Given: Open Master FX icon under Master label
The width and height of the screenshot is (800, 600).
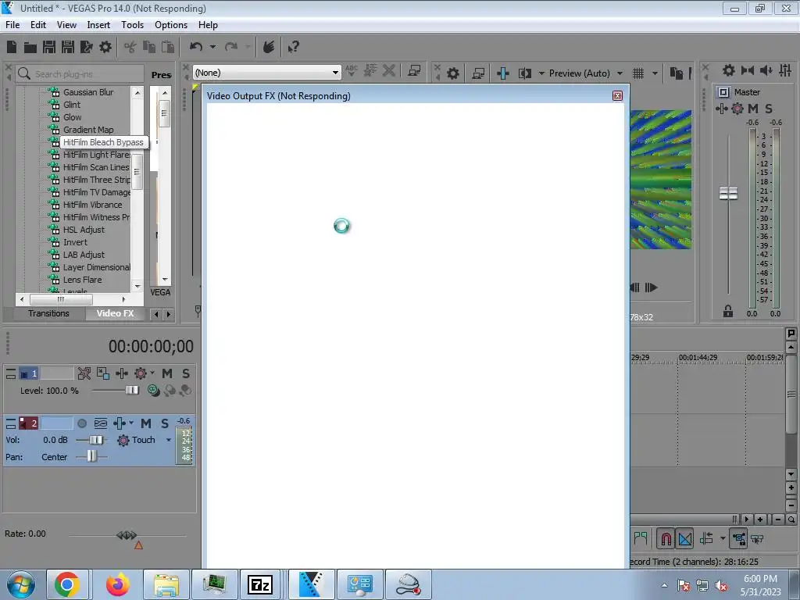Looking at the screenshot, I should [721, 108].
